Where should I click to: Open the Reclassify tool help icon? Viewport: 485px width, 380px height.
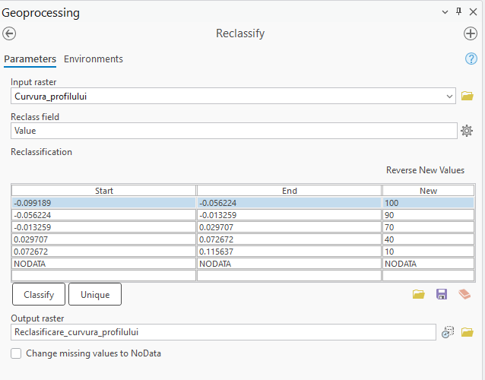click(471, 59)
